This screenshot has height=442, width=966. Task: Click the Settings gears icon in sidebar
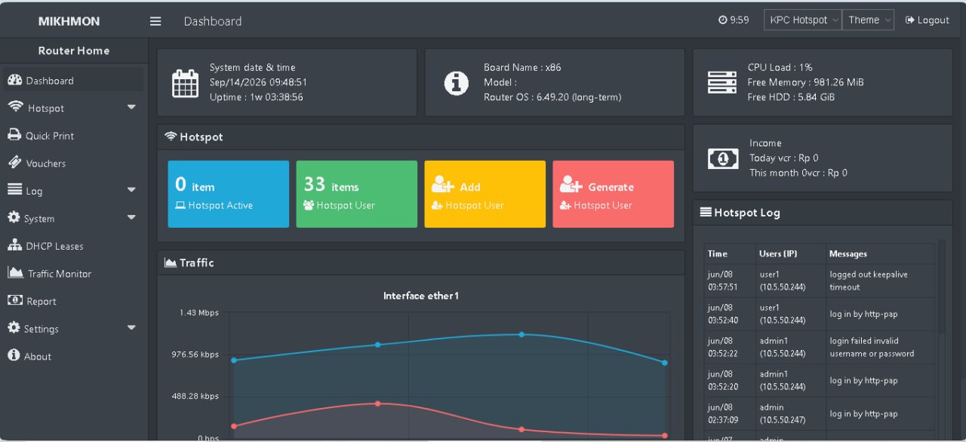(14, 328)
